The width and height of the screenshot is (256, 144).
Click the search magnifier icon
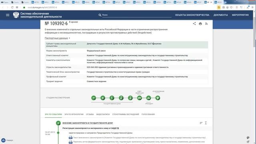pos(100,15)
